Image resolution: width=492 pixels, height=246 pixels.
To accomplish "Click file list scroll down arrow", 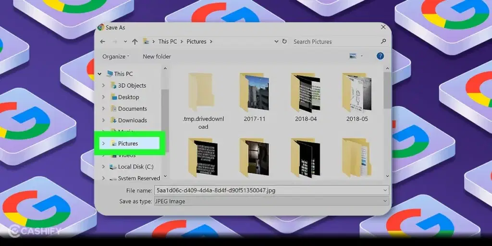I will coord(387,176).
